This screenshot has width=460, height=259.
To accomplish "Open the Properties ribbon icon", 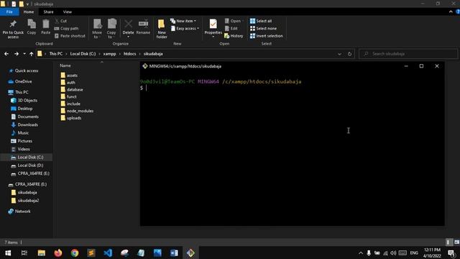I will 213,27.
